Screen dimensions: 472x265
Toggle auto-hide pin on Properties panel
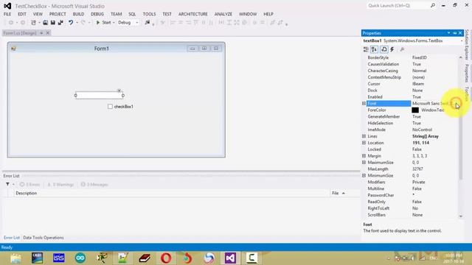pyautogui.click(x=455, y=32)
